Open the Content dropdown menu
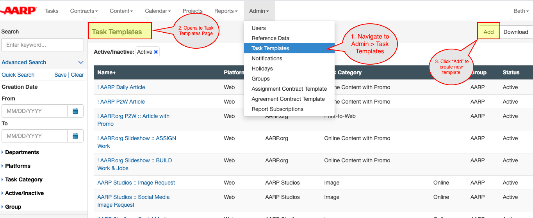Image resolution: width=533 pixels, height=218 pixels. pyautogui.click(x=121, y=11)
